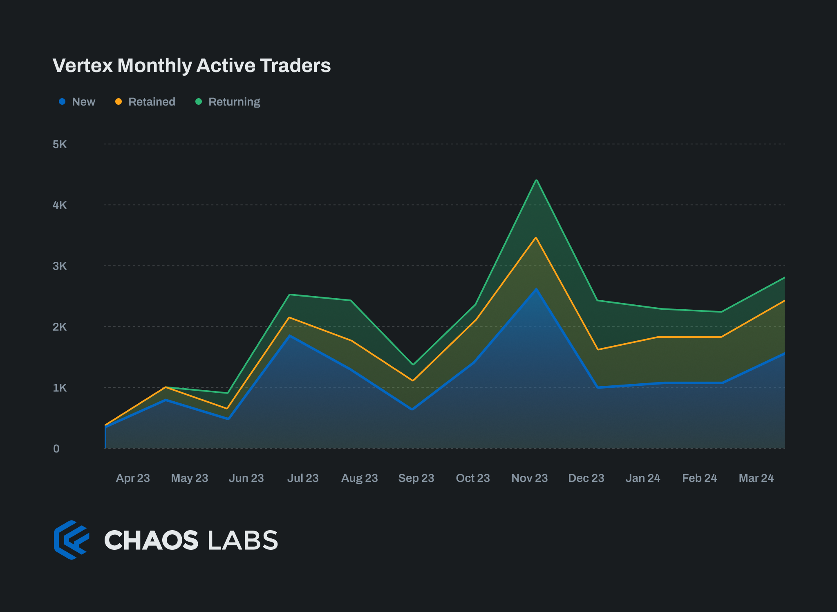Image resolution: width=837 pixels, height=612 pixels.
Task: Click the 0 y-axis label
Action: click(56, 449)
